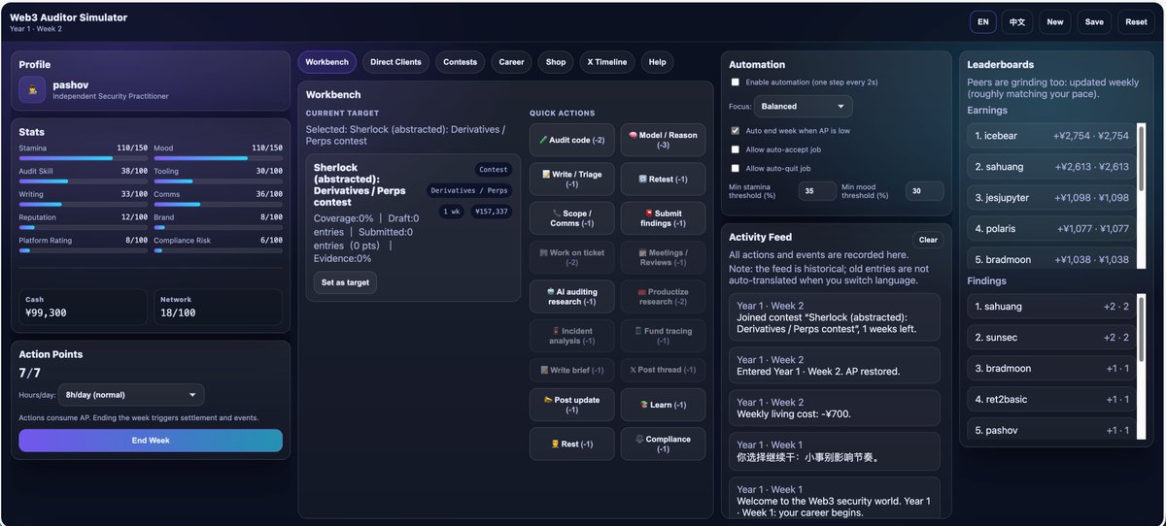Switch to Workbench tab
The height and width of the screenshot is (526, 1166).
coord(326,62)
